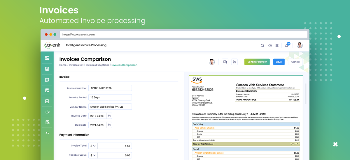Open the comments chat icon
Image resolution: width=350 pixels, height=160 pixels.
pos(225,62)
